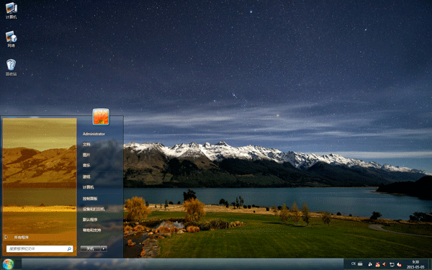Click the search magnifier icon
Viewport: 432px width, 270px height.
tap(69, 249)
